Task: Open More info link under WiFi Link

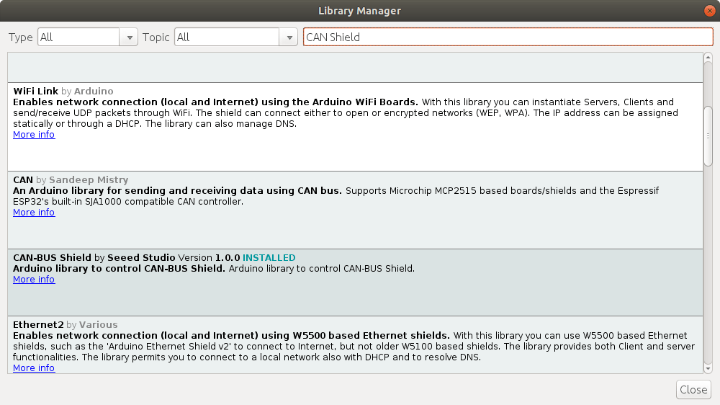Action: [x=34, y=135]
